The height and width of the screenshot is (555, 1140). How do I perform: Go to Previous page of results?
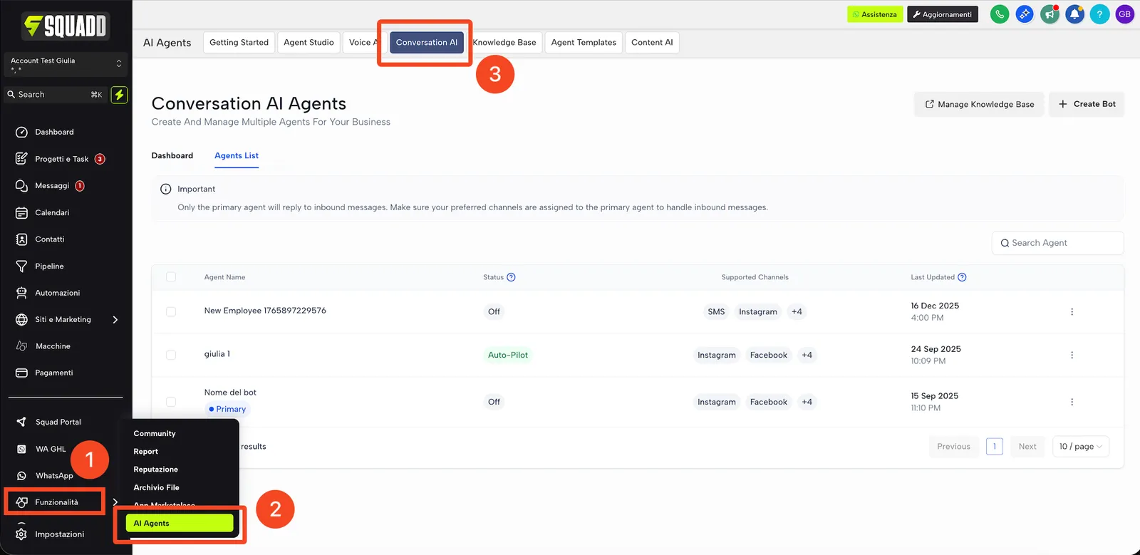pos(953,447)
